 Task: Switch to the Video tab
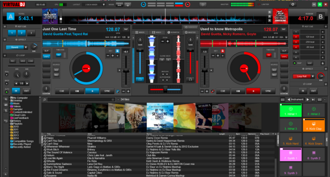[x=157, y=33]
